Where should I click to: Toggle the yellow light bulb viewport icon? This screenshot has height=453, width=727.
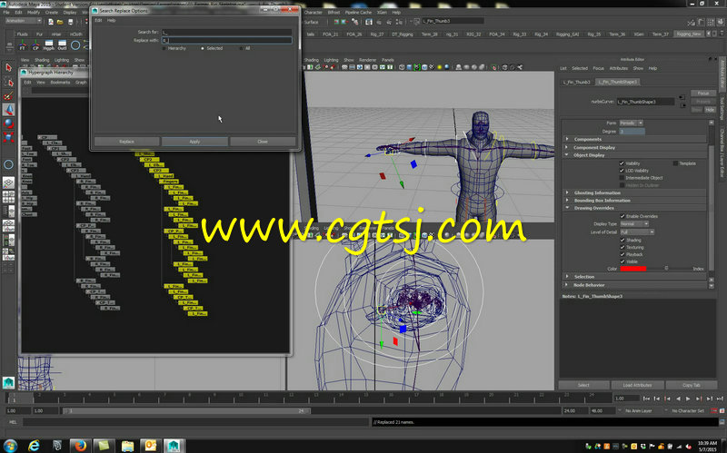(x=439, y=67)
